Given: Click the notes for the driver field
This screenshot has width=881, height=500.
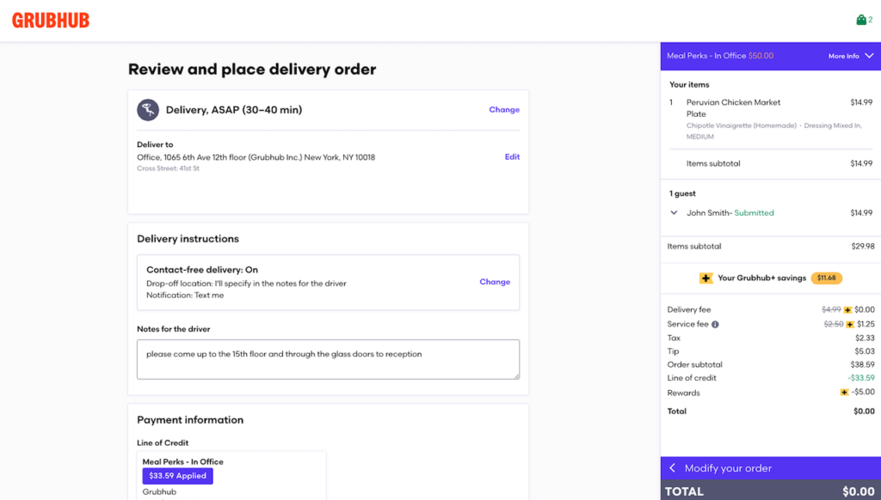Looking at the screenshot, I should pyautogui.click(x=328, y=359).
